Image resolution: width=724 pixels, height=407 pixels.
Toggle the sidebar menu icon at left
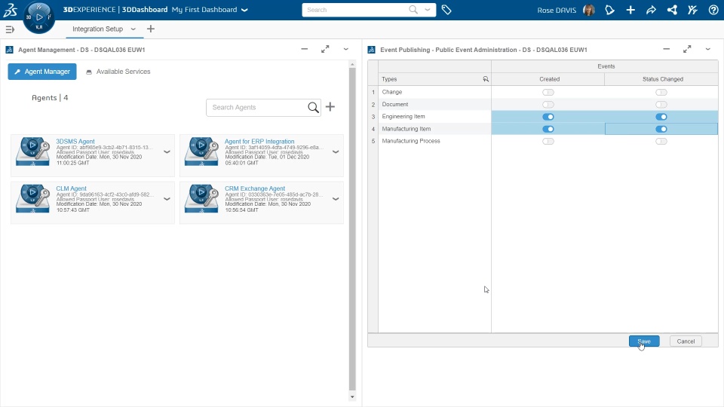point(10,29)
